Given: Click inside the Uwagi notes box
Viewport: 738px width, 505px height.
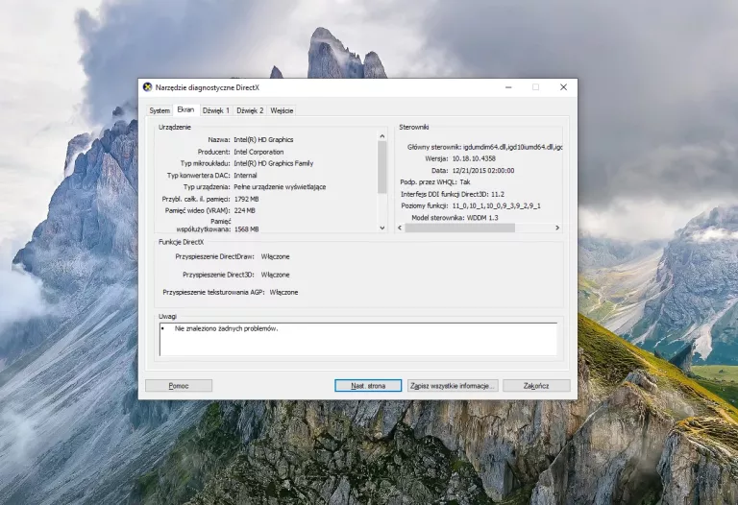Looking at the screenshot, I should [358, 339].
